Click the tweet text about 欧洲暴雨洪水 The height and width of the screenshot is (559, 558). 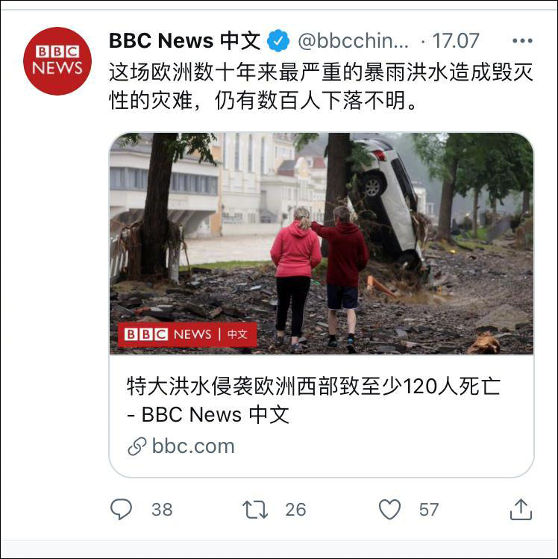point(321,86)
